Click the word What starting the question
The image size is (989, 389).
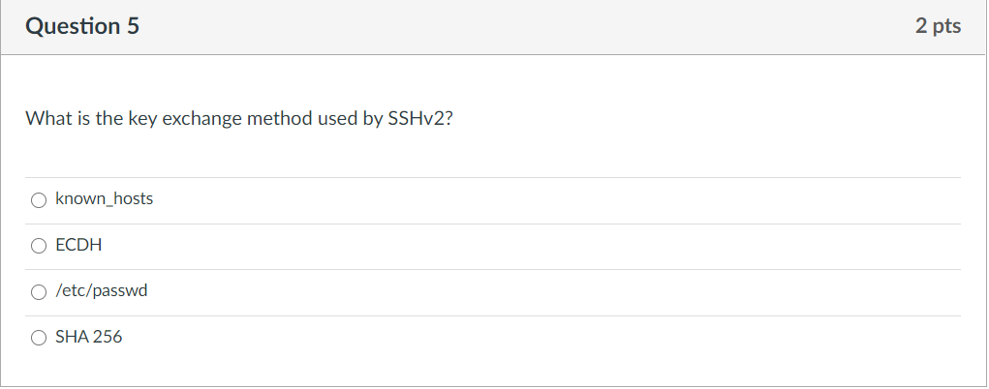tap(49, 118)
